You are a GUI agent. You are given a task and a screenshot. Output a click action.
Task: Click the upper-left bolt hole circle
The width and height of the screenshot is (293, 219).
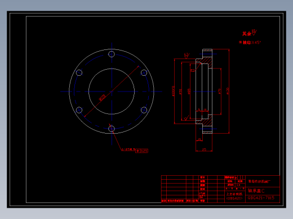coord(79,72)
